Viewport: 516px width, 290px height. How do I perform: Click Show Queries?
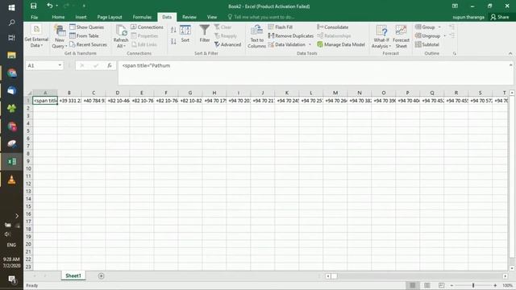coord(86,27)
